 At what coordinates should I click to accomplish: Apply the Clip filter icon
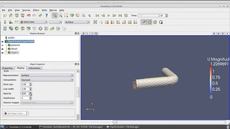(17, 29)
